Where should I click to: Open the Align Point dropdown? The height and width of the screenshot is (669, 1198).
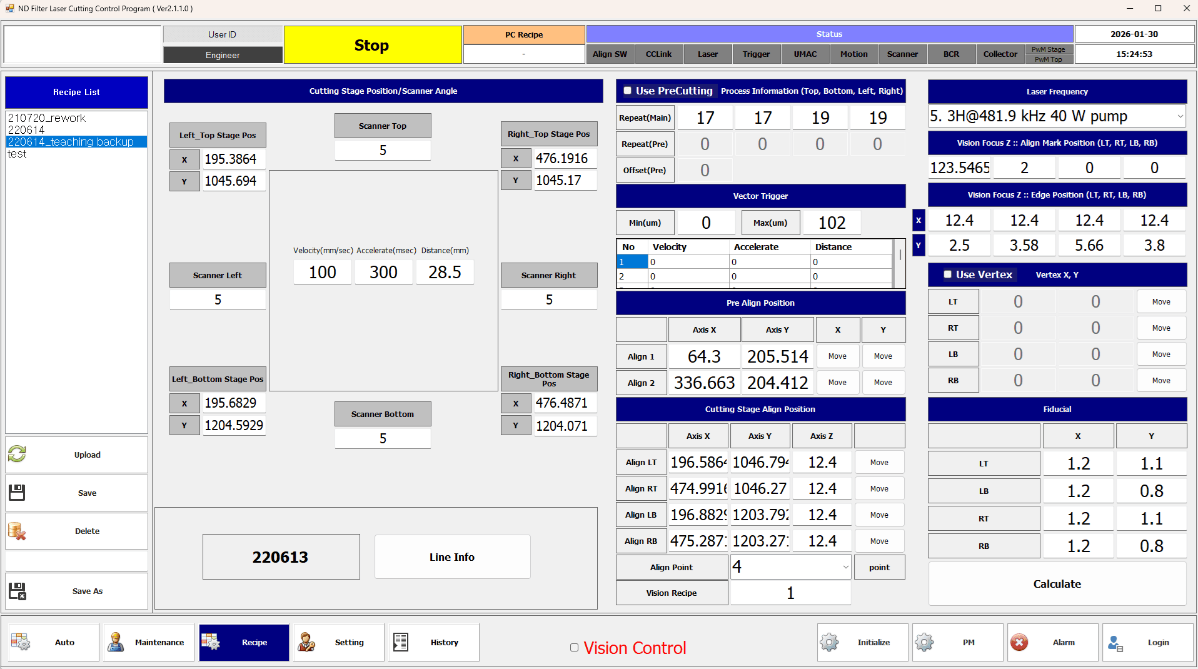click(x=845, y=567)
